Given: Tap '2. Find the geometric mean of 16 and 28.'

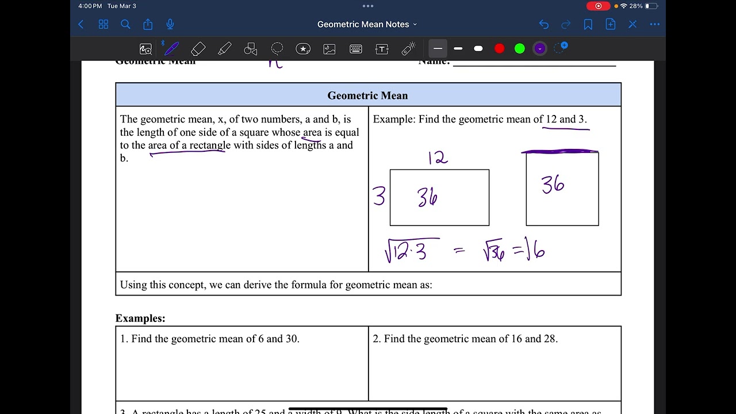Looking at the screenshot, I should [465, 339].
